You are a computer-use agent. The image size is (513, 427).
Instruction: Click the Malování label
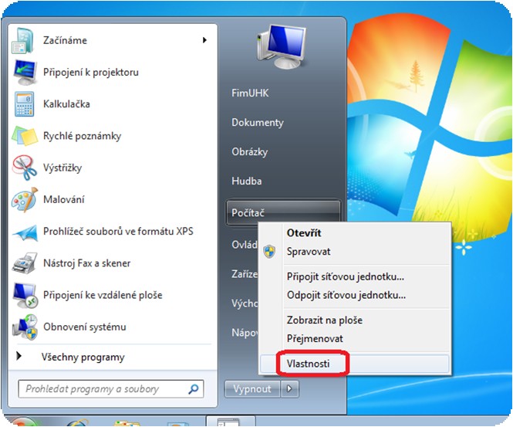click(64, 199)
